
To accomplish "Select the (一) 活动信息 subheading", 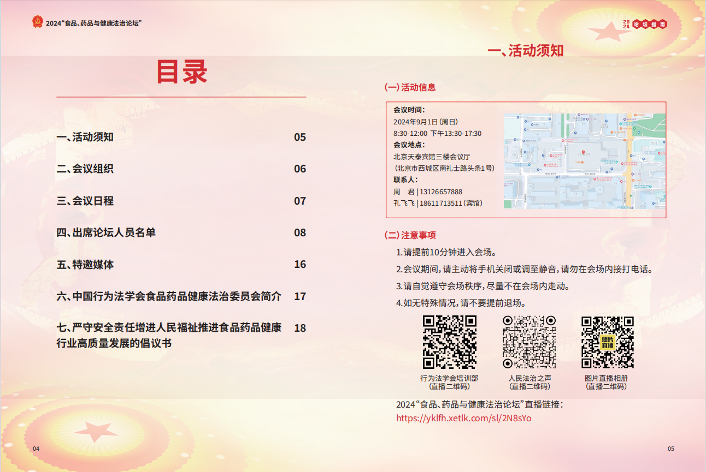I will [x=410, y=87].
